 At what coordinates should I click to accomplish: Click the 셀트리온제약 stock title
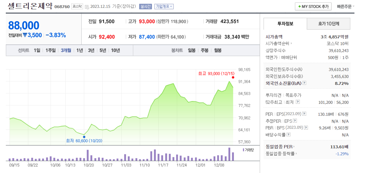click(30, 6)
